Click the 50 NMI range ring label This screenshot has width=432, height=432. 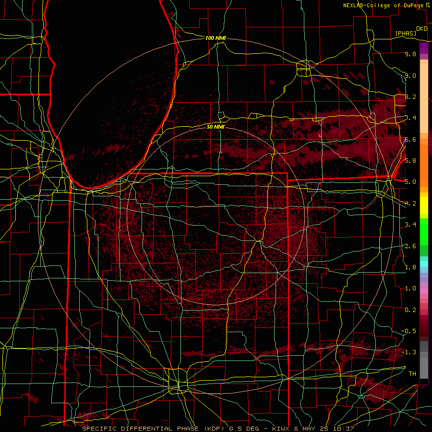tap(216, 127)
